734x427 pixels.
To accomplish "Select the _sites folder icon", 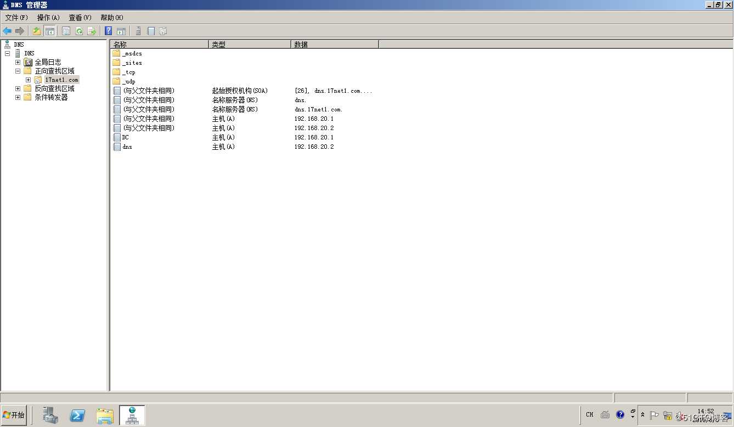I will pos(116,63).
